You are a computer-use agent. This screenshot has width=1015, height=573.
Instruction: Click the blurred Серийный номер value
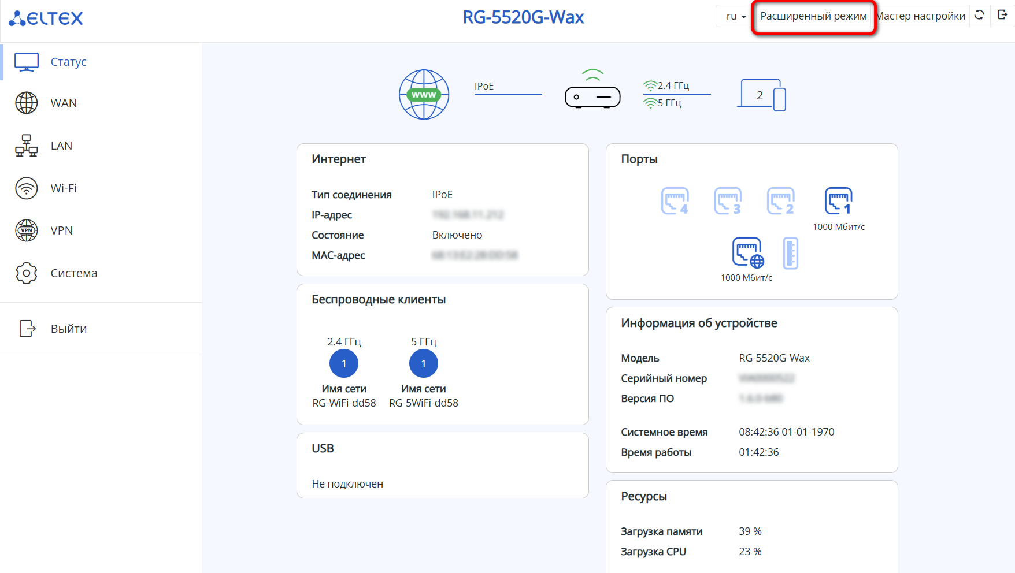(766, 378)
